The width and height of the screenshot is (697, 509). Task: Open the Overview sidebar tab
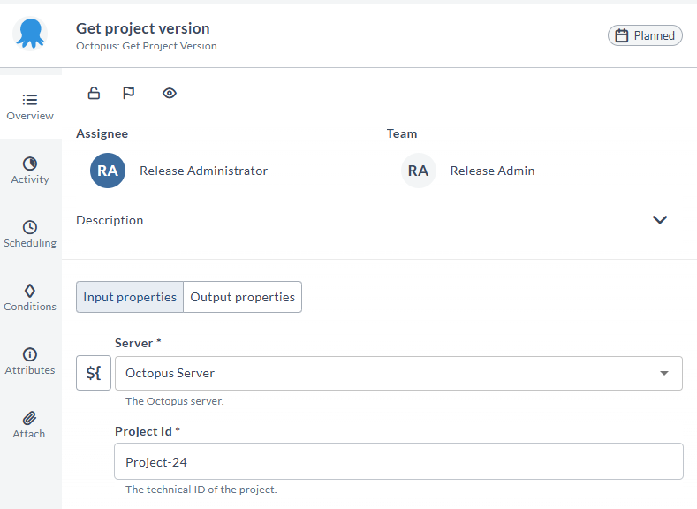tap(30, 107)
